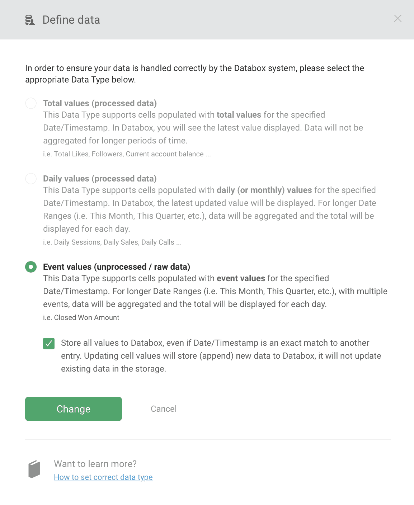Click the Define data dialog title
414x505 pixels.
(x=71, y=20)
